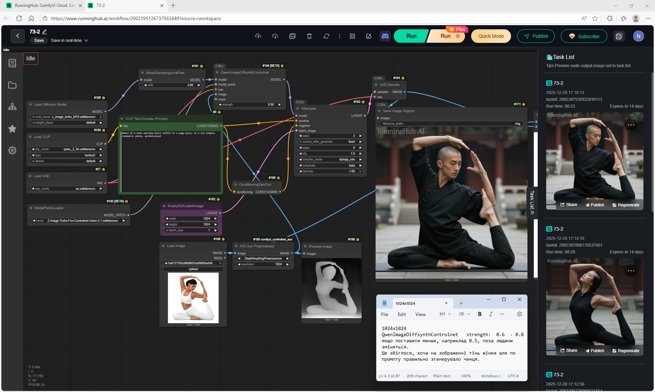This screenshot has height=392, width=655.
Task: Open the Discord community icon
Action: point(385,36)
